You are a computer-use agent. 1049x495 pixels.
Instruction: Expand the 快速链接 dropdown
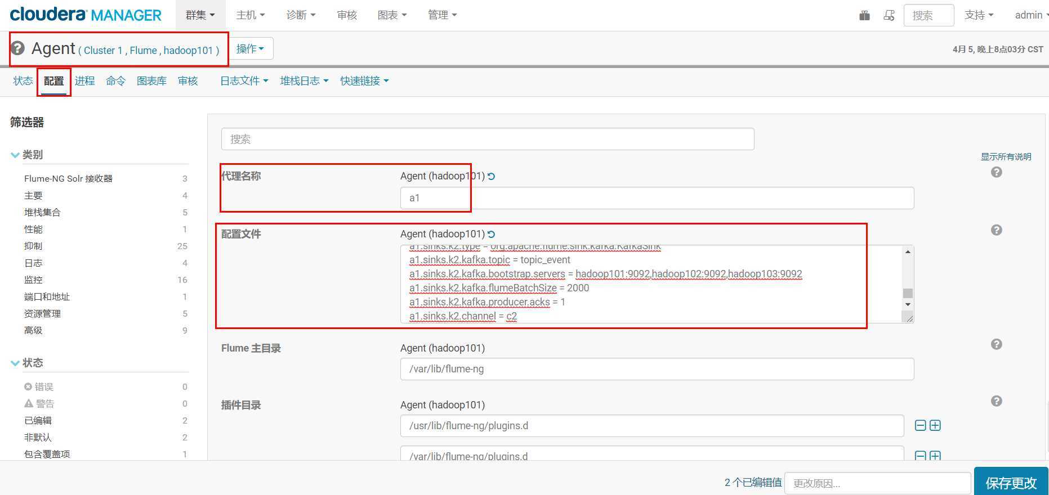click(x=364, y=81)
